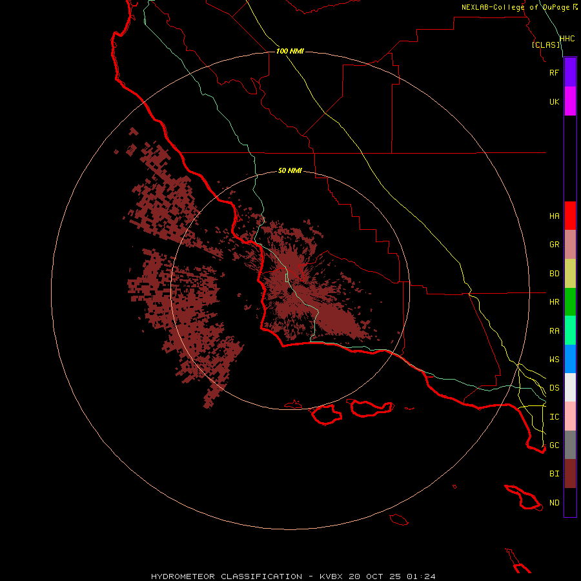The image size is (581, 581).
Task: Click the DS label in the legend
Action: 554,388
